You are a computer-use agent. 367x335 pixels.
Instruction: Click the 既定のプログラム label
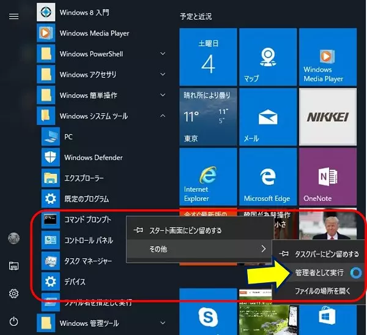[86, 199]
